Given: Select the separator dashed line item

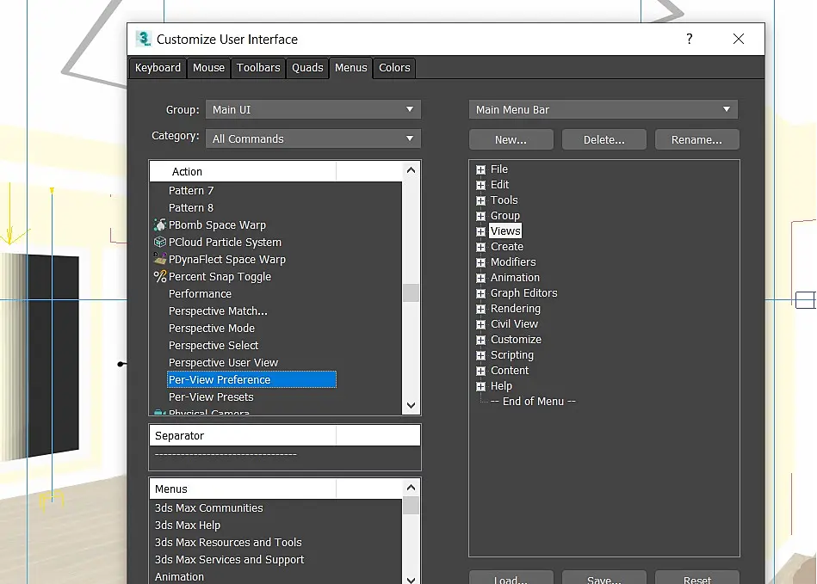Looking at the screenshot, I should tap(226, 454).
